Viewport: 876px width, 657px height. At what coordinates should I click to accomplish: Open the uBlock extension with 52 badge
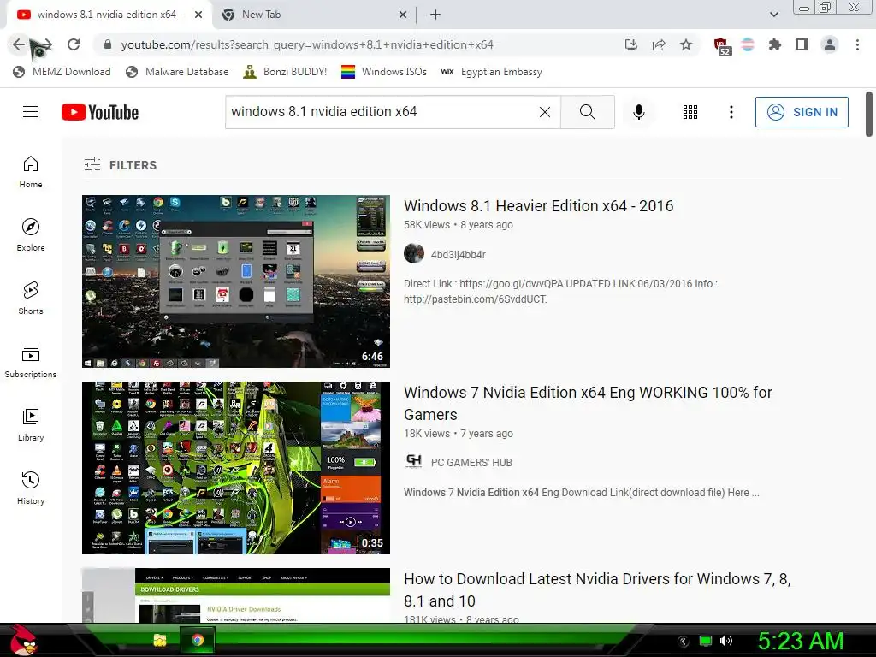722,46
